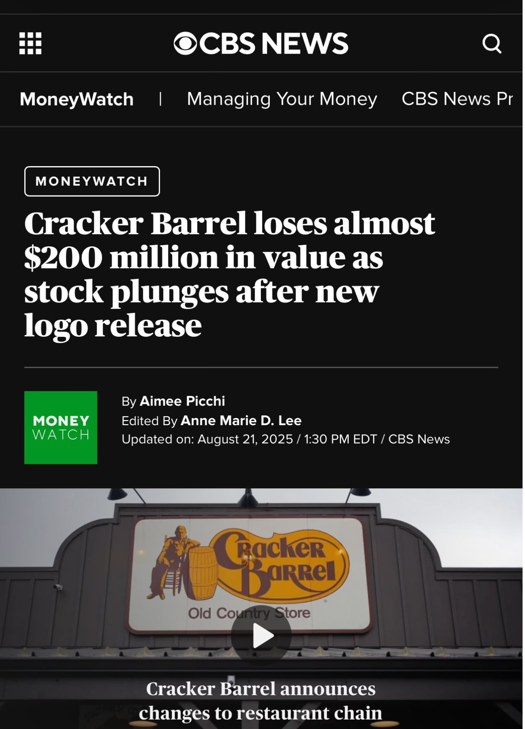Open author Aimee Picchi's profile link
The height and width of the screenshot is (729, 525).
182,401
